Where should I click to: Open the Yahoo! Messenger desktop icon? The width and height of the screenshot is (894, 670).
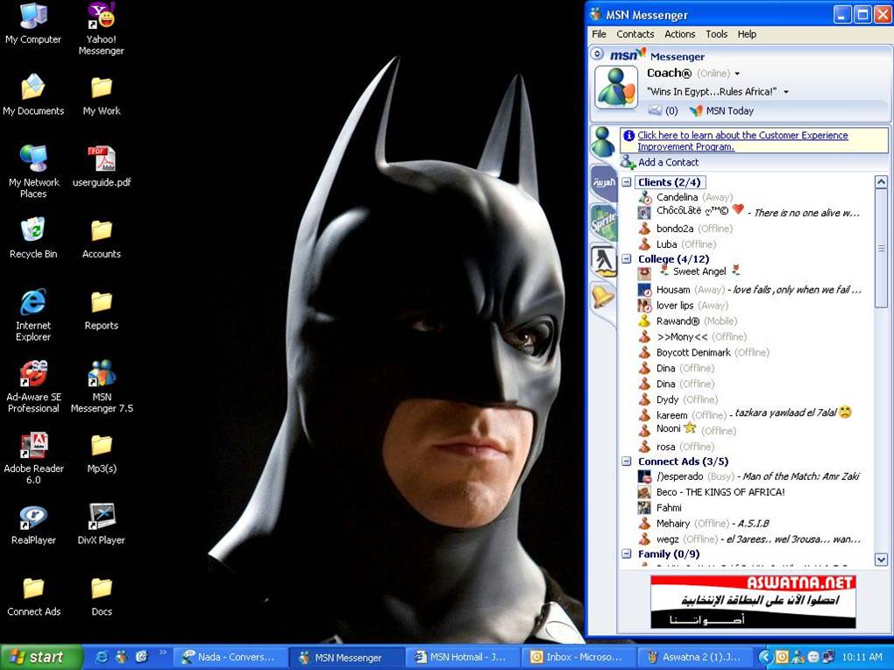[x=101, y=18]
